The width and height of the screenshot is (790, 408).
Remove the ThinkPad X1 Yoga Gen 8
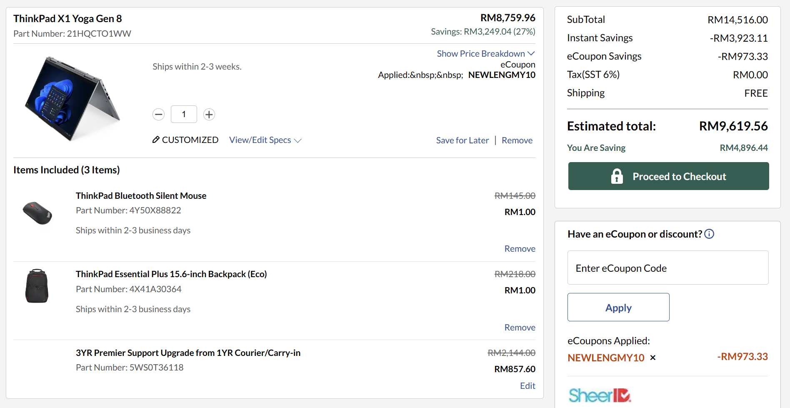(x=517, y=140)
